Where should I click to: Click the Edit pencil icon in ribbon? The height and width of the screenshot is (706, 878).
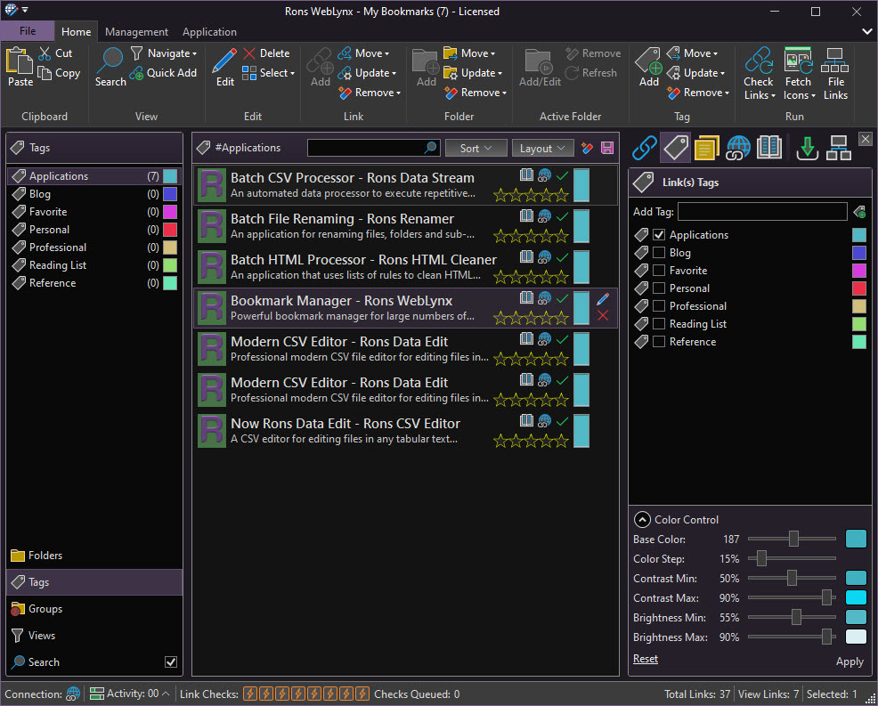(x=225, y=61)
